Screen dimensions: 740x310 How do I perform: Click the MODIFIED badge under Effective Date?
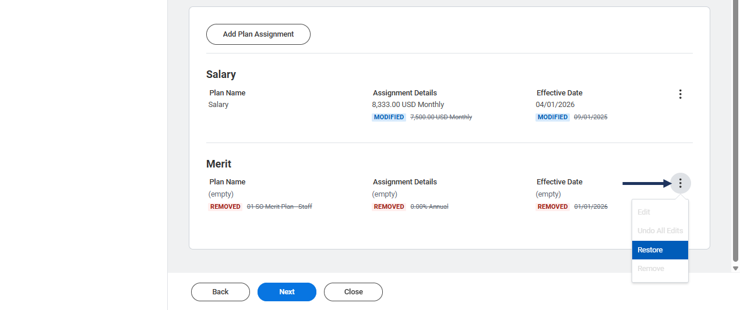(x=552, y=117)
